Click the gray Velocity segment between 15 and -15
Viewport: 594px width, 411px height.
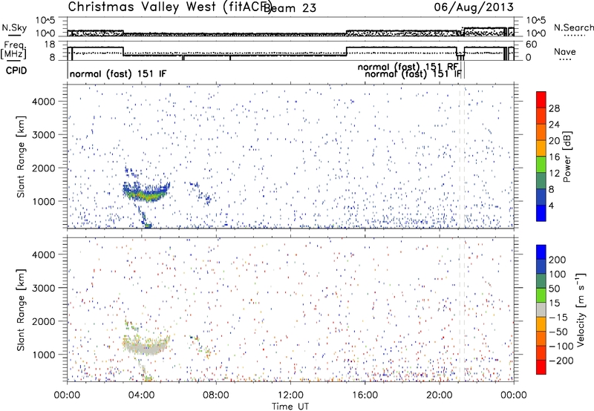pos(541,309)
